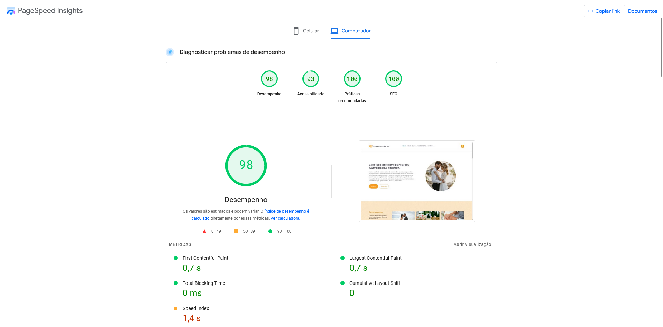Viewport: 663px width, 327px height.
Task: Click the website screenshot thumbnail
Action: pos(417,181)
